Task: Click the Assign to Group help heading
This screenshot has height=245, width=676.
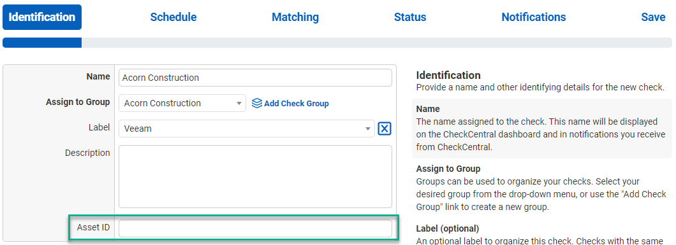Action: [448, 169]
